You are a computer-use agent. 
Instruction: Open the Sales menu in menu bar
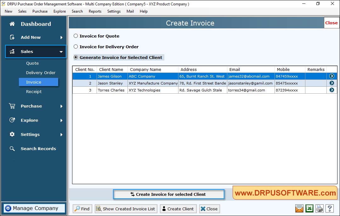pos(22,11)
